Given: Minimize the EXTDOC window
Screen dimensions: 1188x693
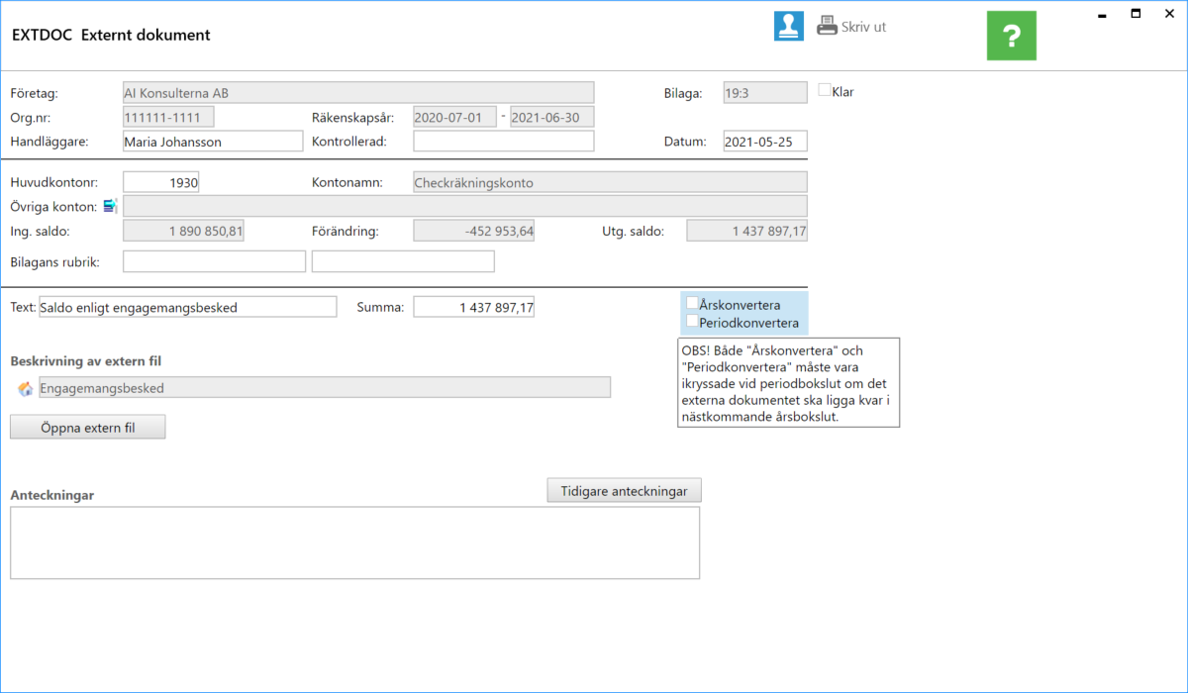Looking at the screenshot, I should tap(1102, 15).
